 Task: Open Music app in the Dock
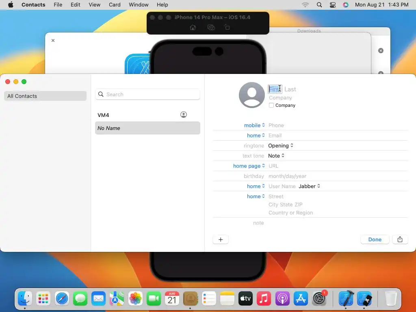[264, 299]
